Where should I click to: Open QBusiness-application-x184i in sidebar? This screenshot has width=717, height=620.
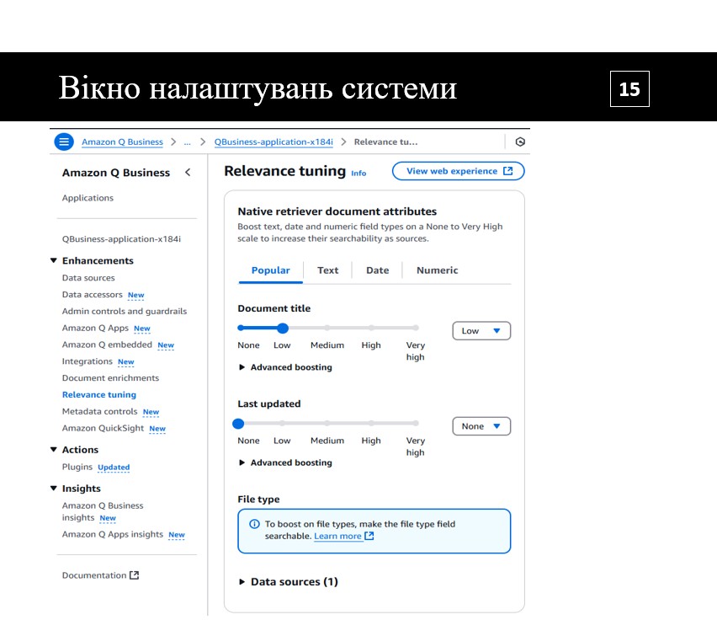pyautogui.click(x=121, y=239)
